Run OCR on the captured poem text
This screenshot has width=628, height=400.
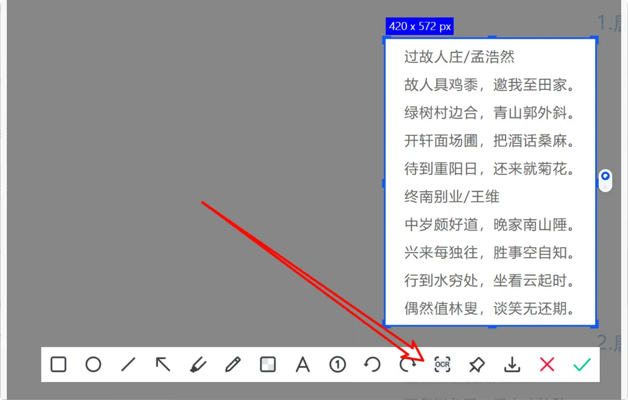click(442, 365)
